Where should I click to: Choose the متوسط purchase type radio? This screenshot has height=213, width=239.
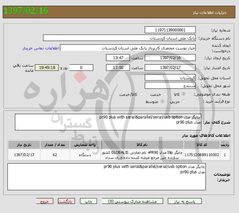coord(162,101)
